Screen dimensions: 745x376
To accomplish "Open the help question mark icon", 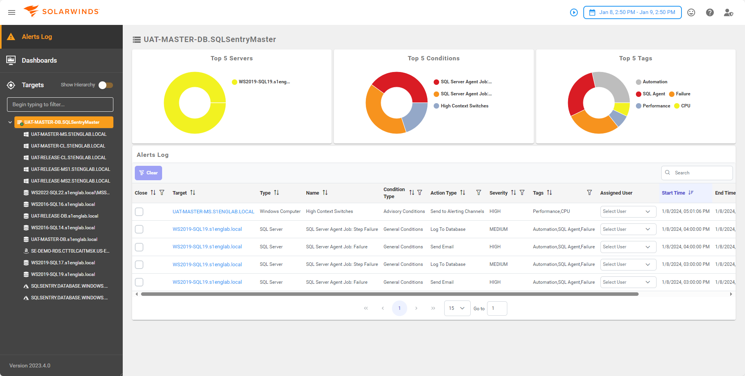I will (710, 12).
